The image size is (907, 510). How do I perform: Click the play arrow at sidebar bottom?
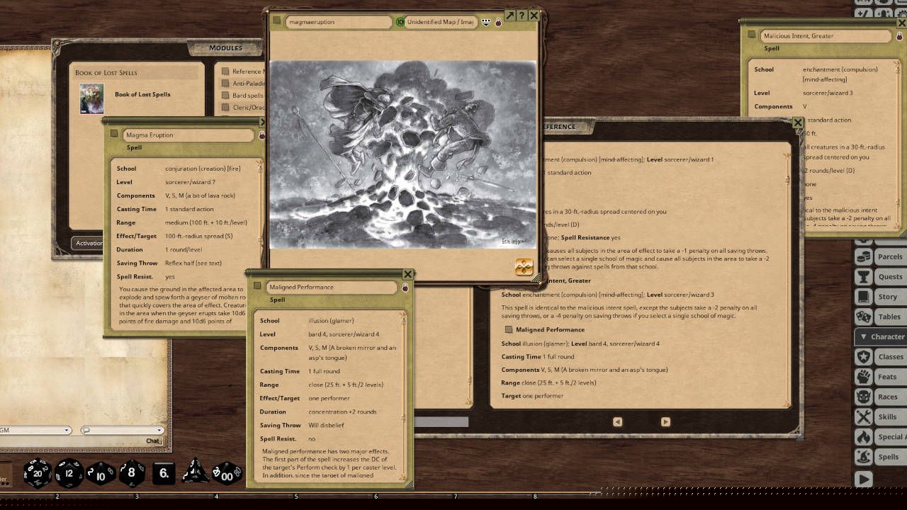pos(863,480)
